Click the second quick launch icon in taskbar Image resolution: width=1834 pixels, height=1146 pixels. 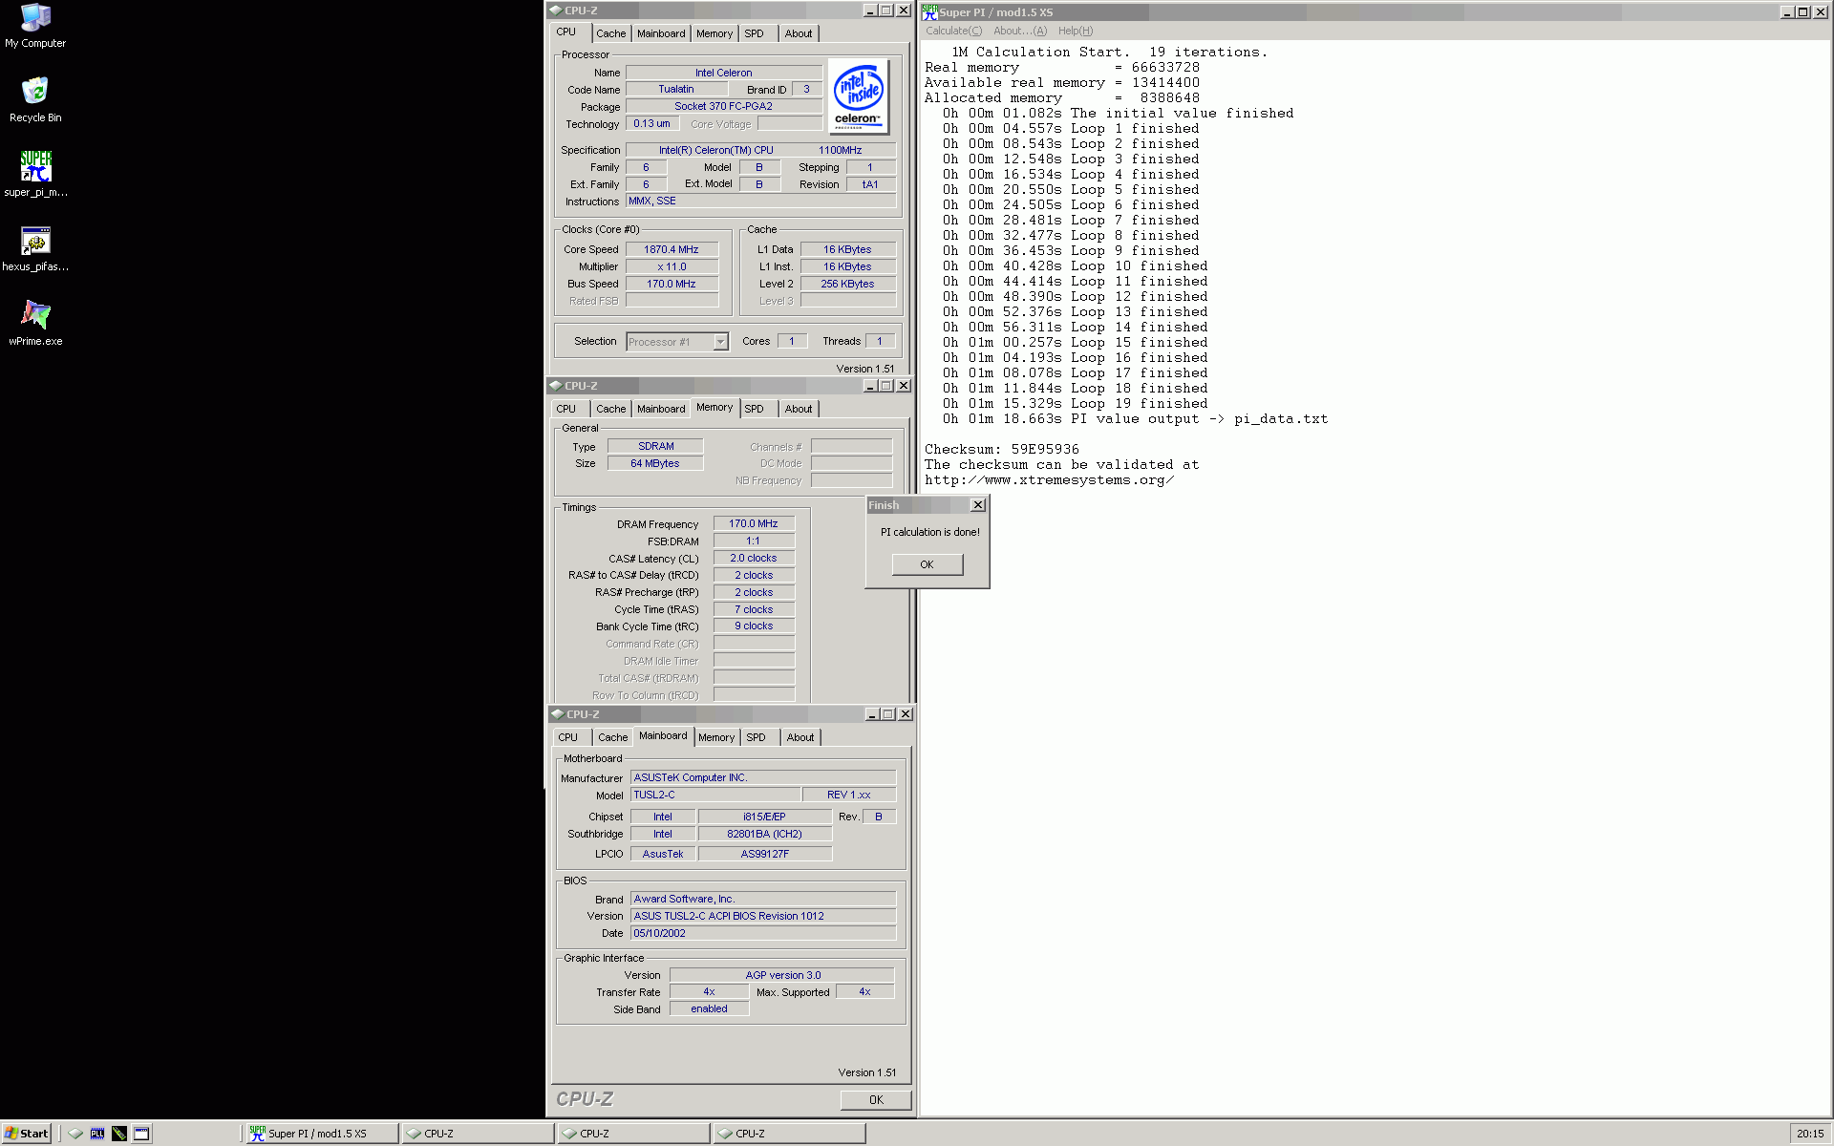pyautogui.click(x=97, y=1134)
